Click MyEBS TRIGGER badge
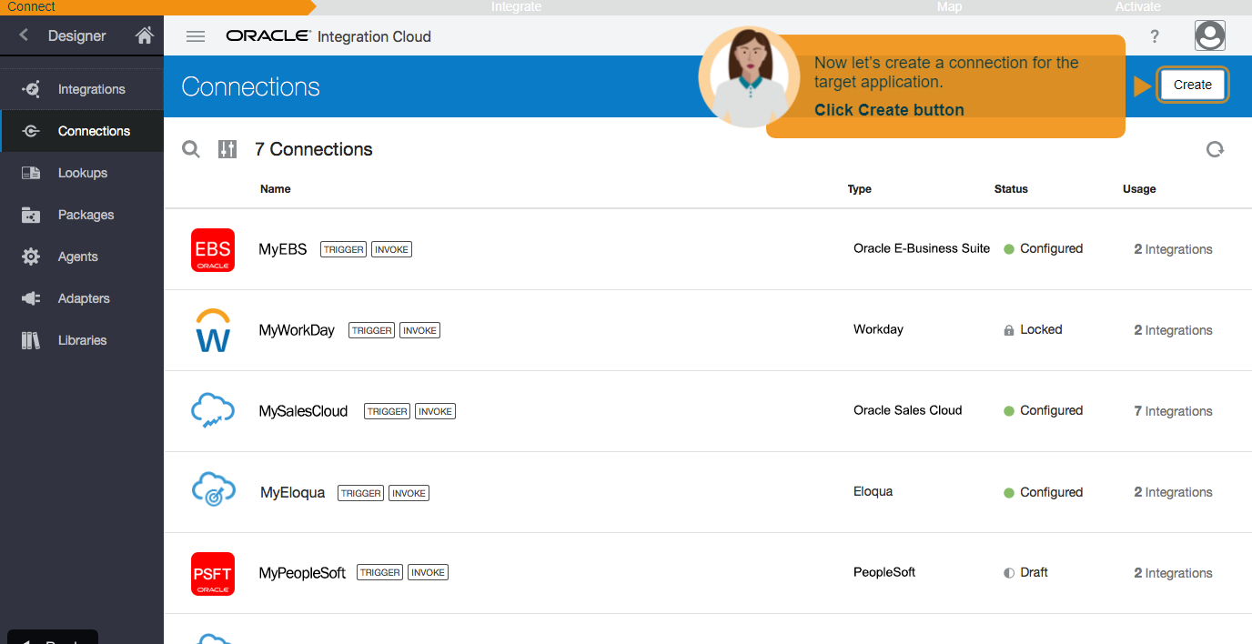 pos(344,249)
